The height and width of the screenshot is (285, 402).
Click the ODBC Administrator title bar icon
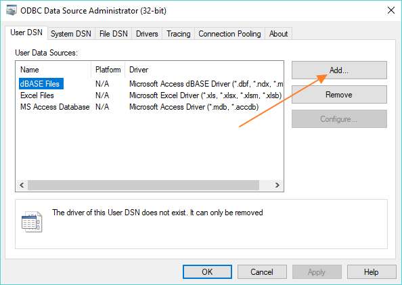pos(12,11)
